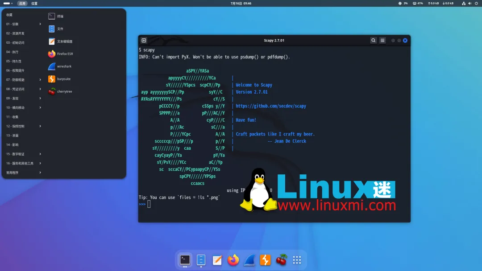Click 'Welcome to Scapy' text in terminal
The height and width of the screenshot is (271, 482).
(254, 85)
